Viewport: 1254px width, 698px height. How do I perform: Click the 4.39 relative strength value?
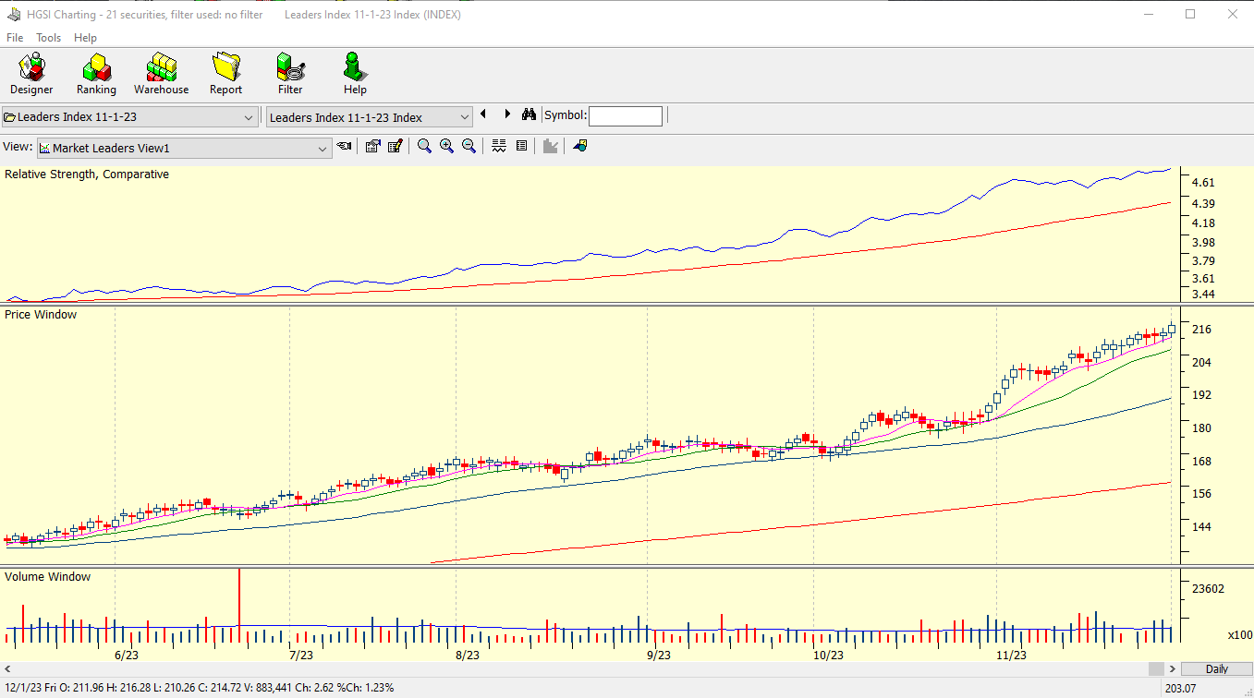pyautogui.click(x=1203, y=203)
